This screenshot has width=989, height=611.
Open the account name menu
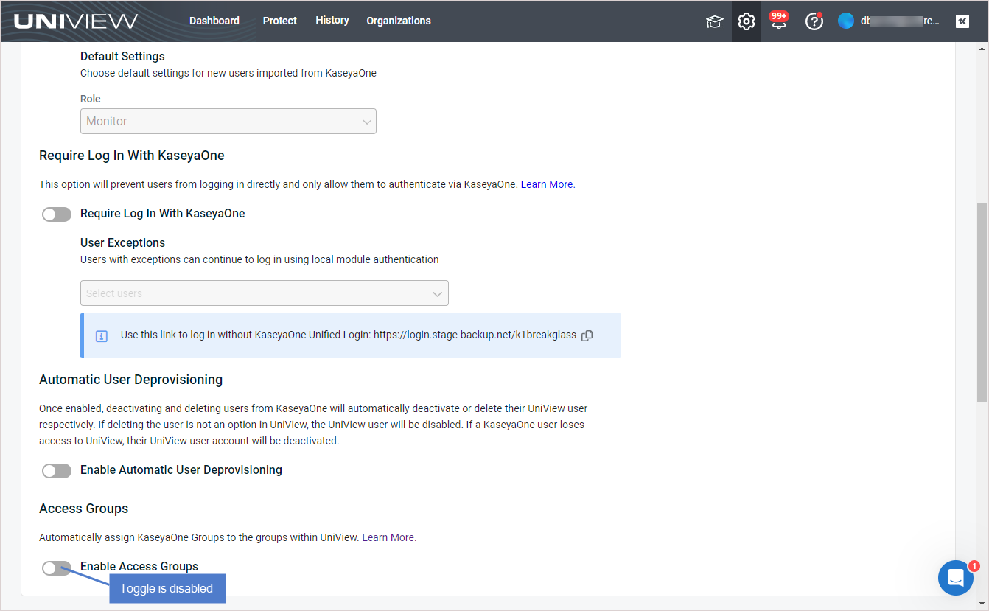tap(900, 21)
